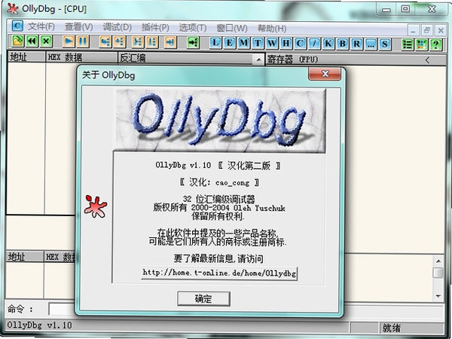Screen dimensions: 452x339
Task: Click the stack pane scrollbar thumb
Action: [x=438, y=273]
